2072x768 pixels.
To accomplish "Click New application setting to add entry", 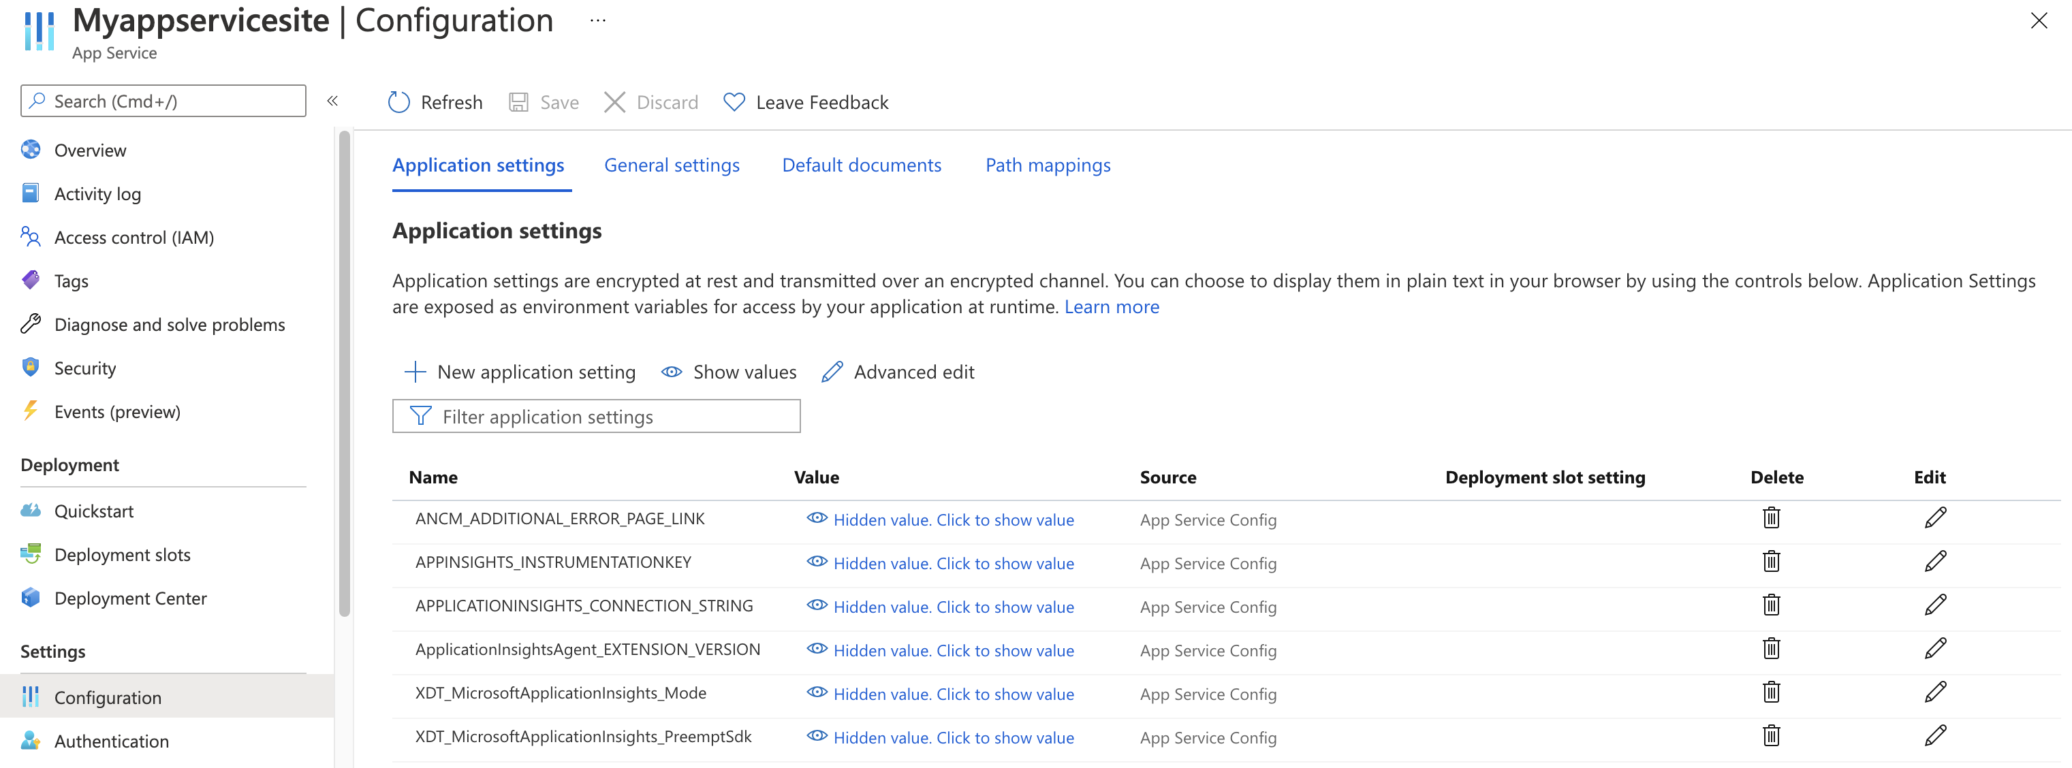I will point(519,372).
